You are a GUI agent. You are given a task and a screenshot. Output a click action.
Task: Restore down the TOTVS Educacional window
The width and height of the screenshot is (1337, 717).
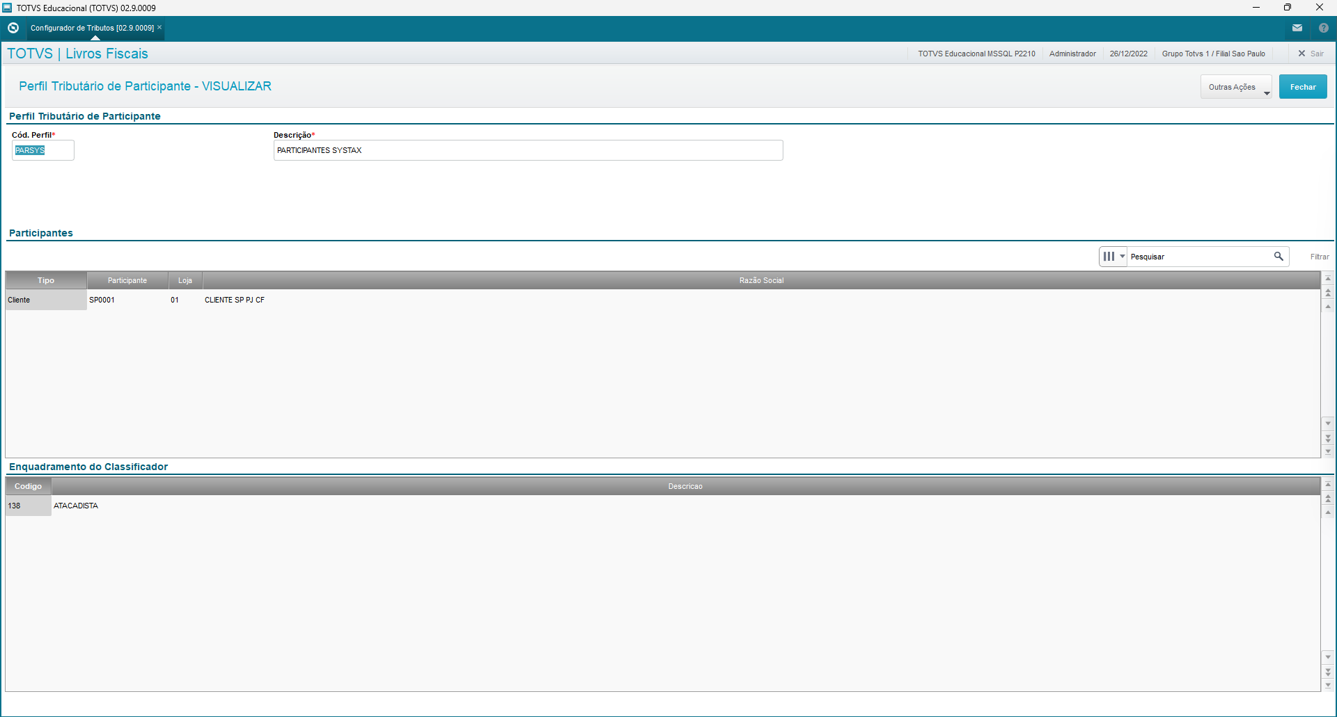1288,8
